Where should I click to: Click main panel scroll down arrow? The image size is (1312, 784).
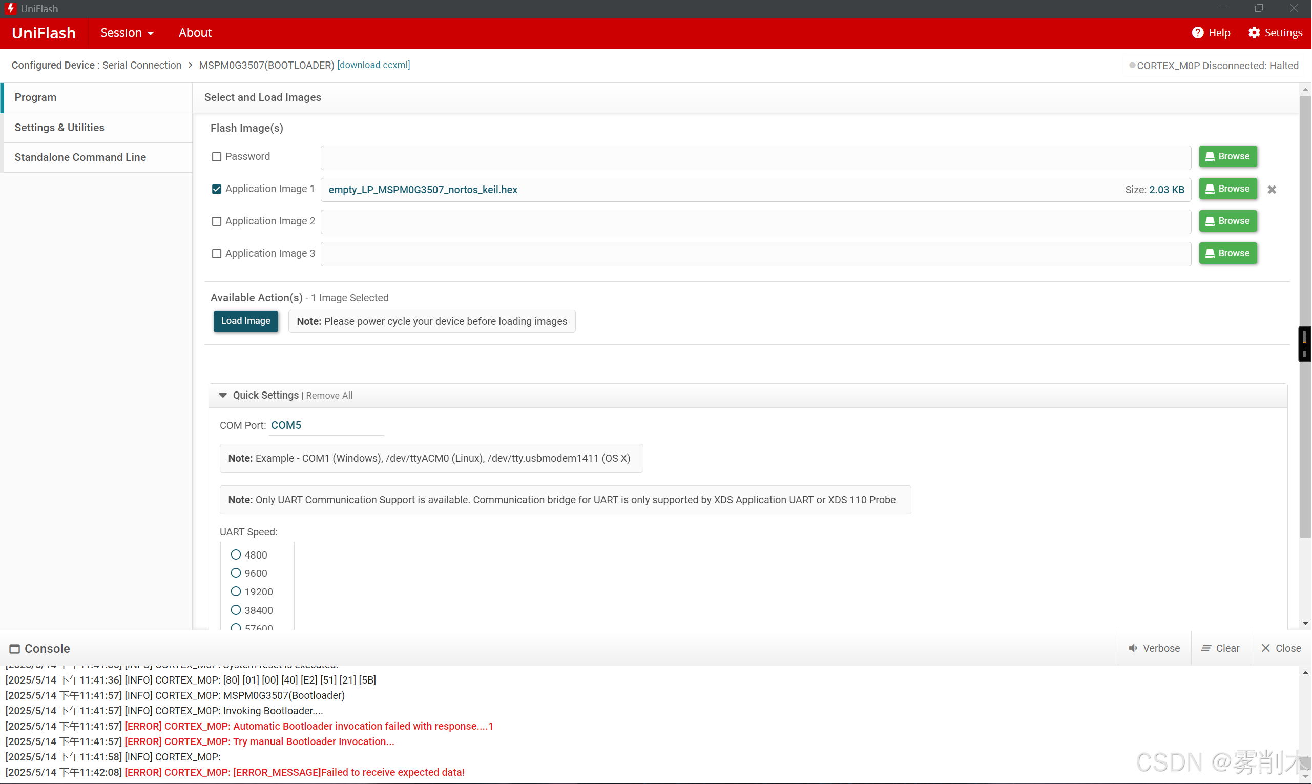(x=1305, y=624)
